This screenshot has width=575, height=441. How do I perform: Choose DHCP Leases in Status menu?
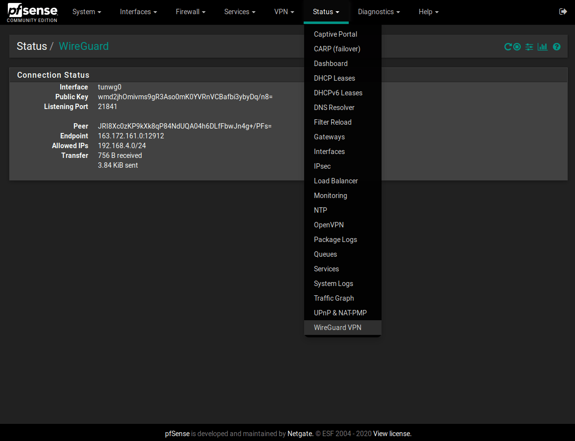335,78
